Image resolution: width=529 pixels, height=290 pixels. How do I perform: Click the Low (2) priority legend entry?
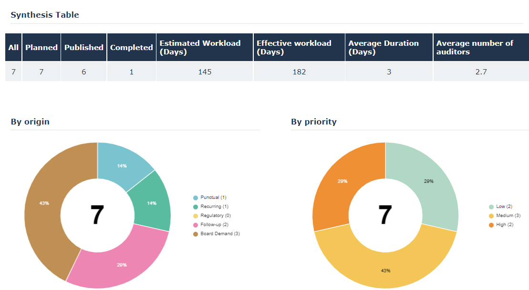[503, 207]
